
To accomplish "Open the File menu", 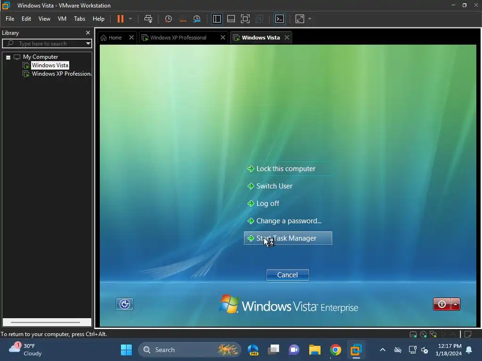I will point(10,19).
